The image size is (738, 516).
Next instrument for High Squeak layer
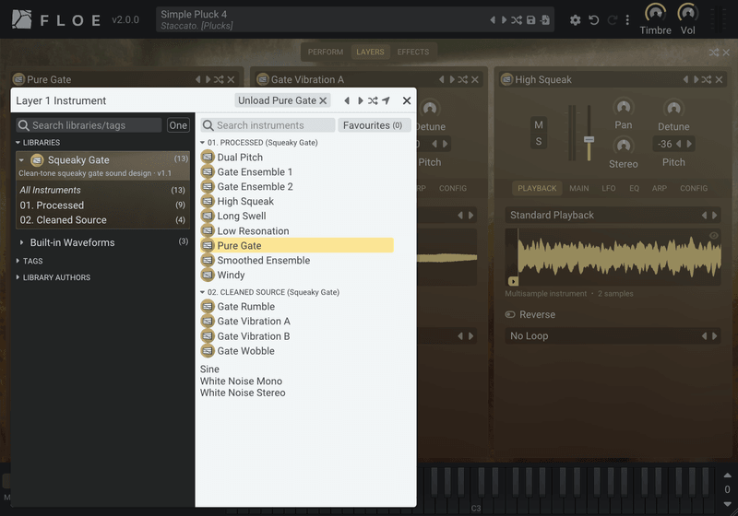tap(696, 79)
